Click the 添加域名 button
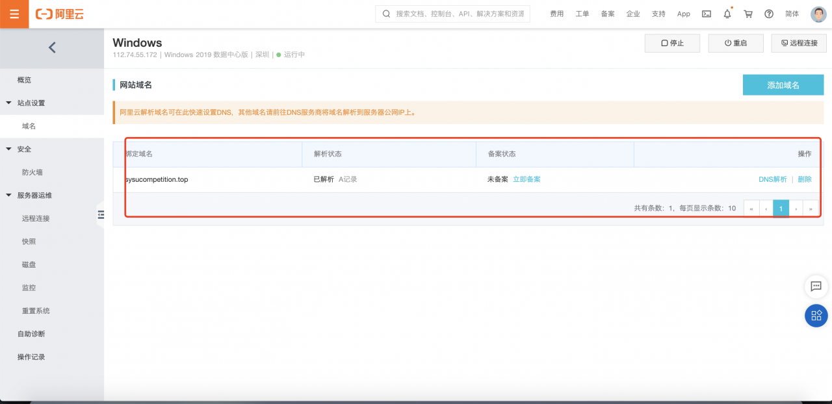This screenshot has height=404, width=832. pyautogui.click(x=783, y=84)
